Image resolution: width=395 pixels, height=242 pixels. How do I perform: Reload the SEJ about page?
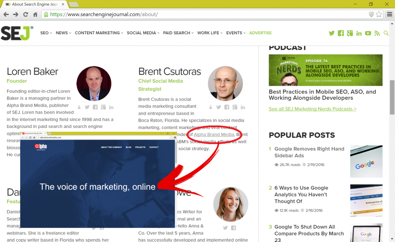click(26, 15)
